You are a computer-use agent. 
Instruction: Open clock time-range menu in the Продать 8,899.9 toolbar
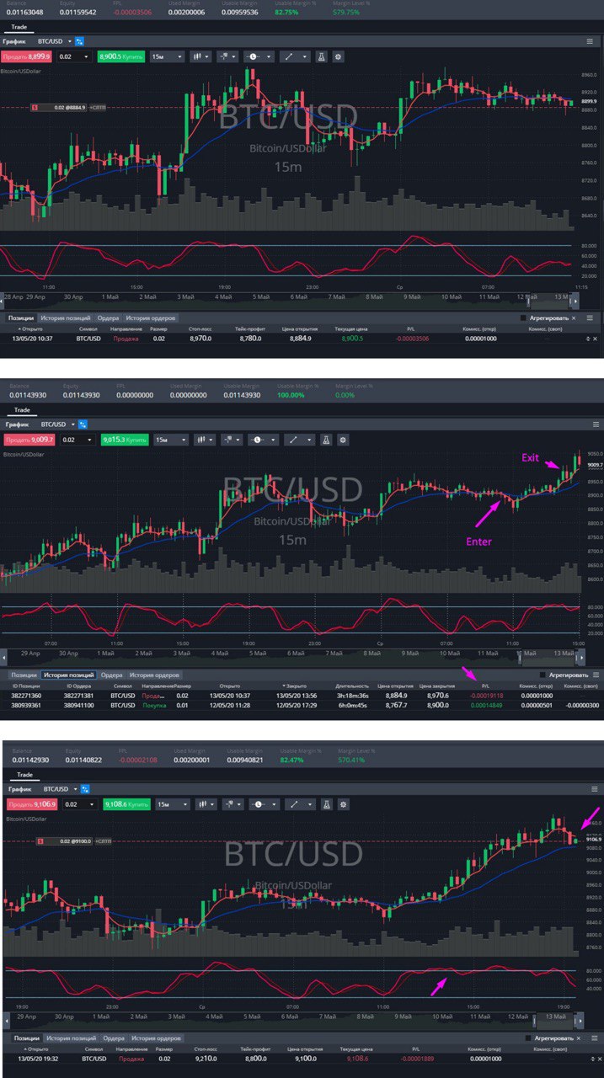(x=259, y=56)
